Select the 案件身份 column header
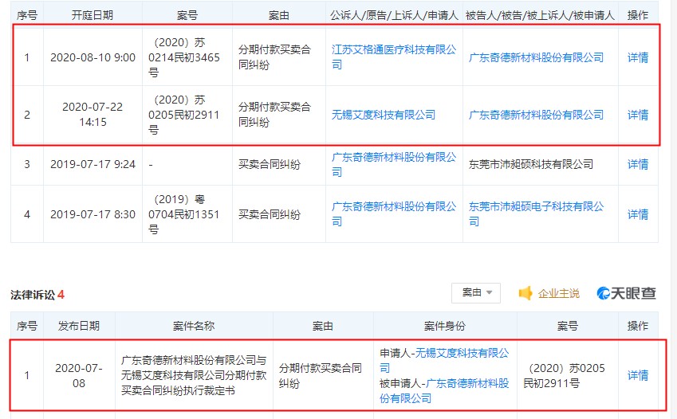 pos(445,326)
